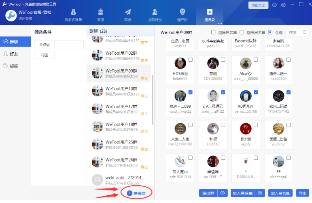Toggle the 剔除黑名单 checkbox
Screen dimensions: 312x203
point(242,32)
